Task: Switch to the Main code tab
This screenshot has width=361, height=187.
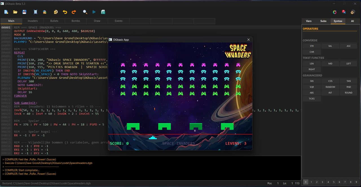Action: 11,21
